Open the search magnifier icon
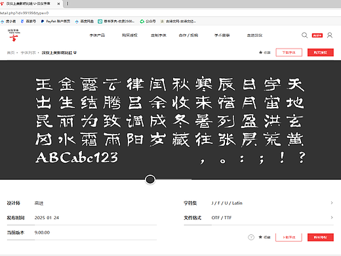341x256 pixels. (x=304, y=35)
